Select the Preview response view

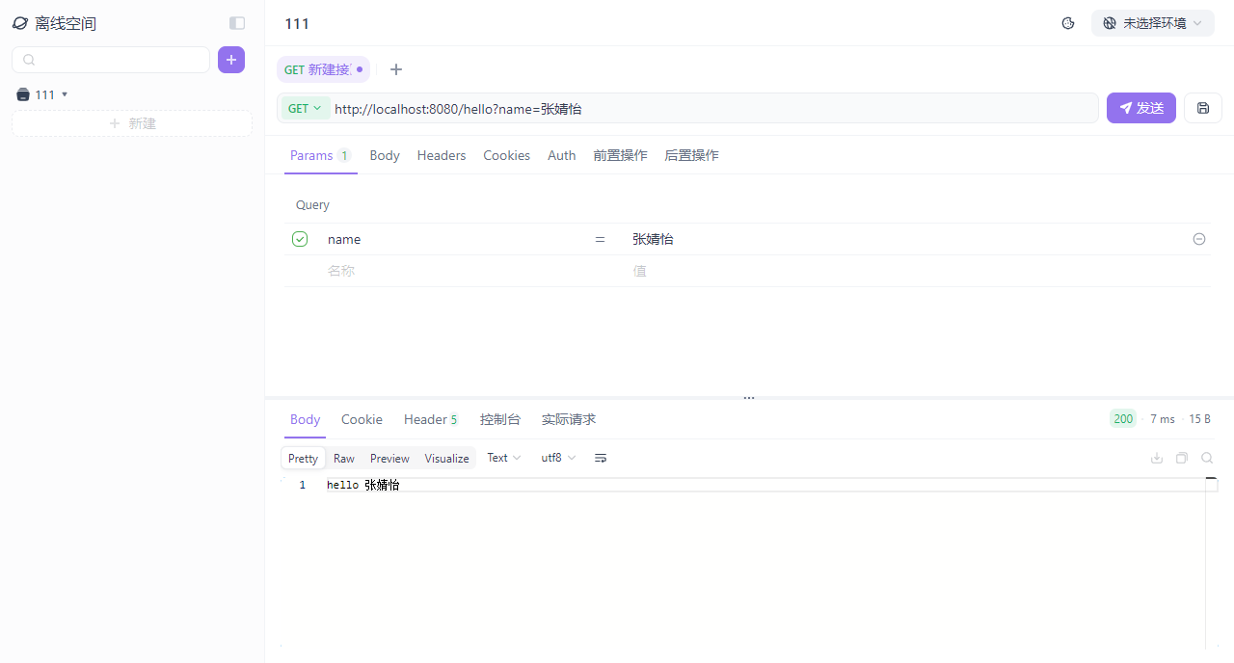(389, 459)
